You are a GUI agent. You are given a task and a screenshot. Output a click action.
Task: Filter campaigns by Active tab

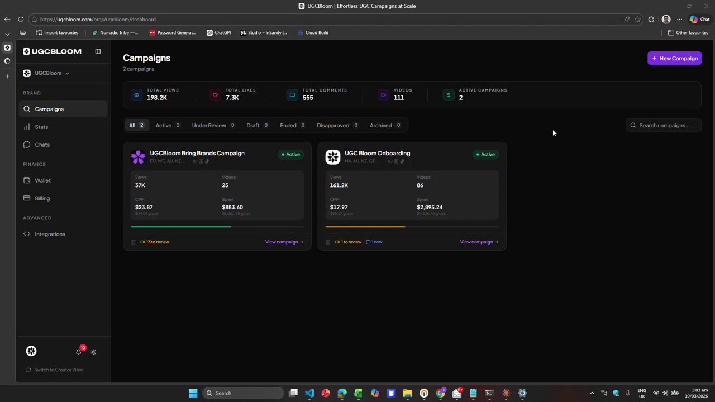(x=168, y=125)
